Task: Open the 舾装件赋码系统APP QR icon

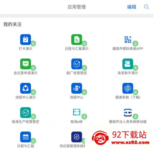Action: click(128, 40)
